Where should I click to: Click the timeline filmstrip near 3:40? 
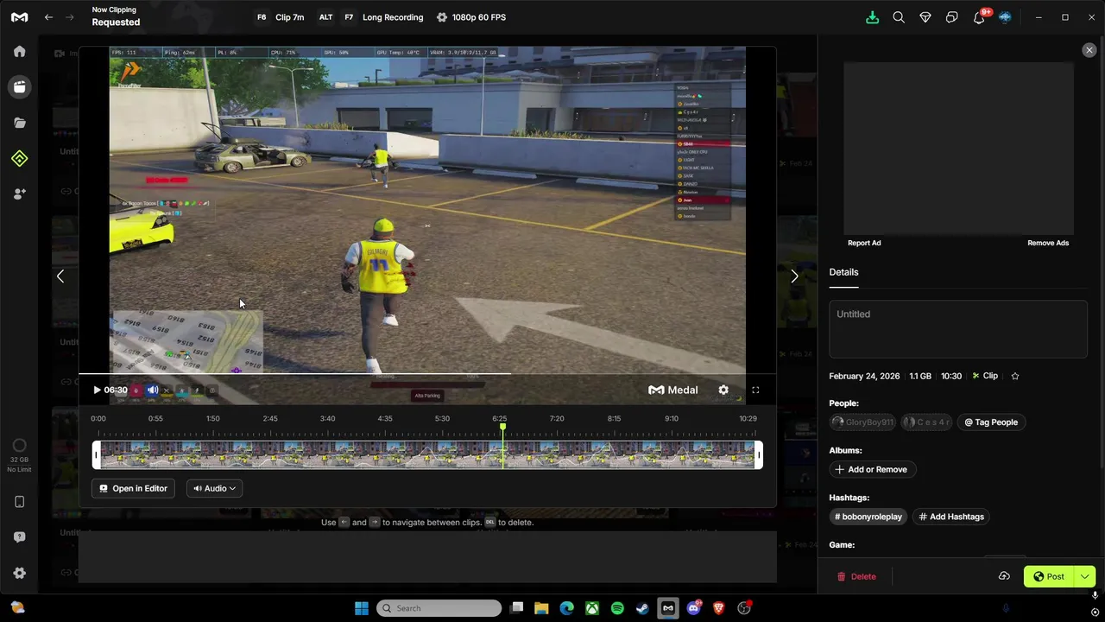[327, 455]
